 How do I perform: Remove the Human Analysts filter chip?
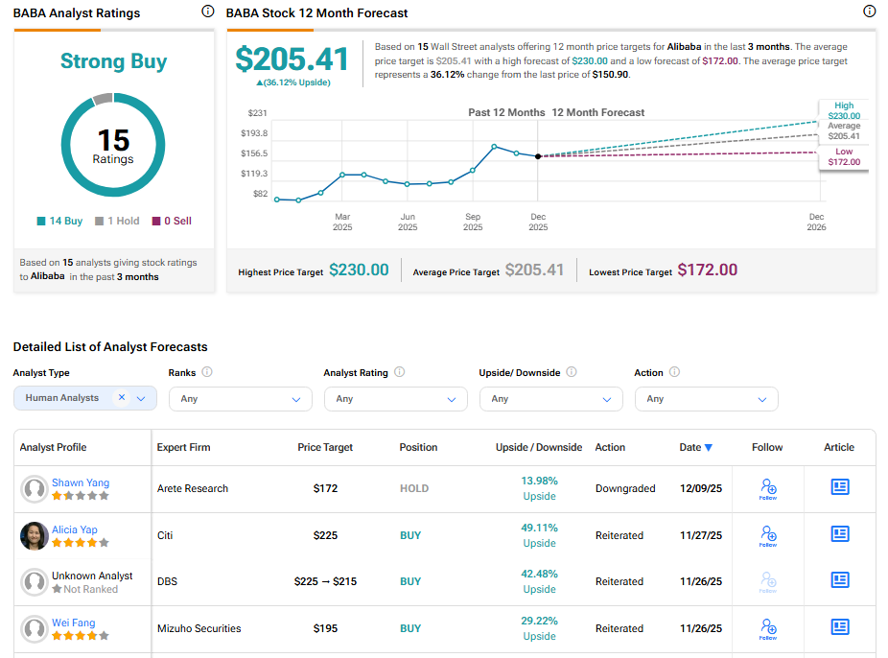[122, 398]
